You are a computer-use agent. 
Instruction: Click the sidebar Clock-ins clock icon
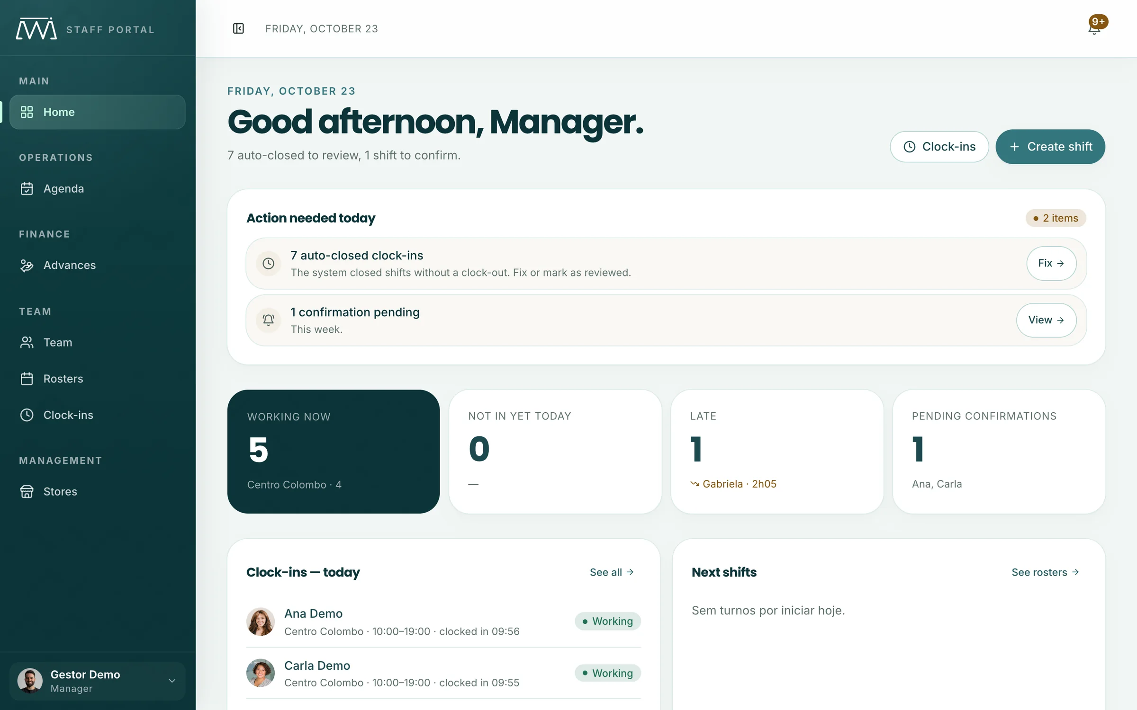coord(27,415)
